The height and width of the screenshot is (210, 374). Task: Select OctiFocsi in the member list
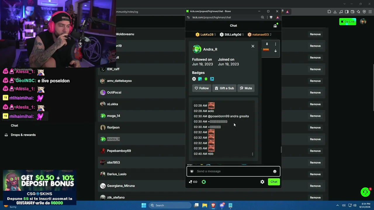pos(114,92)
